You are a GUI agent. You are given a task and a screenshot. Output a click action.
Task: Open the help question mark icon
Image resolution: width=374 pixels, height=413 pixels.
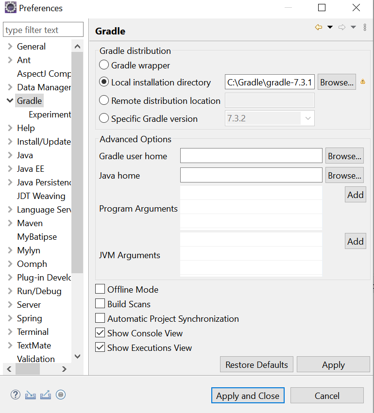click(x=15, y=395)
